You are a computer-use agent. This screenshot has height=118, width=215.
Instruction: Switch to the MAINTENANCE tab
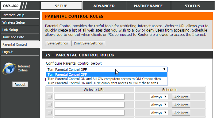pos(148,6)
